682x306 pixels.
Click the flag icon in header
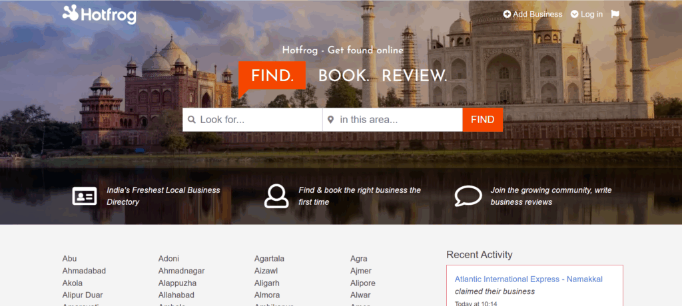615,14
